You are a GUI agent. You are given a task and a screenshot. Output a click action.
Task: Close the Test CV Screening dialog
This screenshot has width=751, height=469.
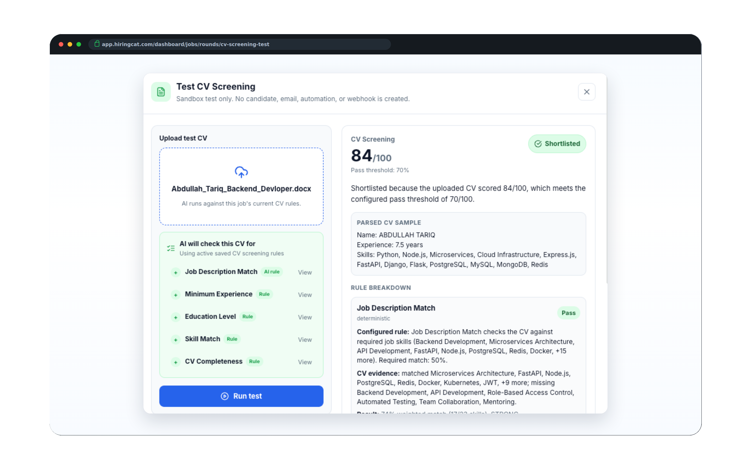(586, 92)
